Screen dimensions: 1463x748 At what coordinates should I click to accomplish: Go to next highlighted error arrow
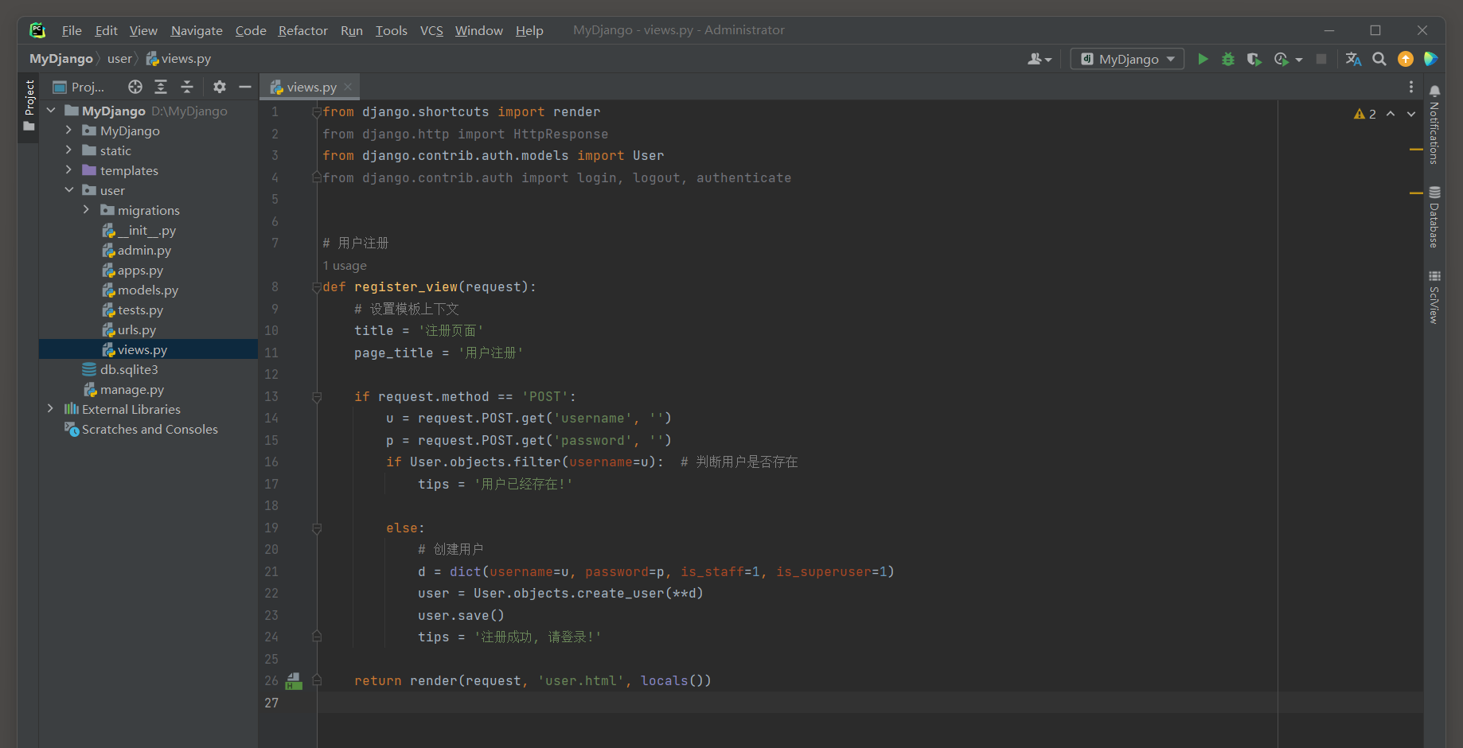point(1411,114)
